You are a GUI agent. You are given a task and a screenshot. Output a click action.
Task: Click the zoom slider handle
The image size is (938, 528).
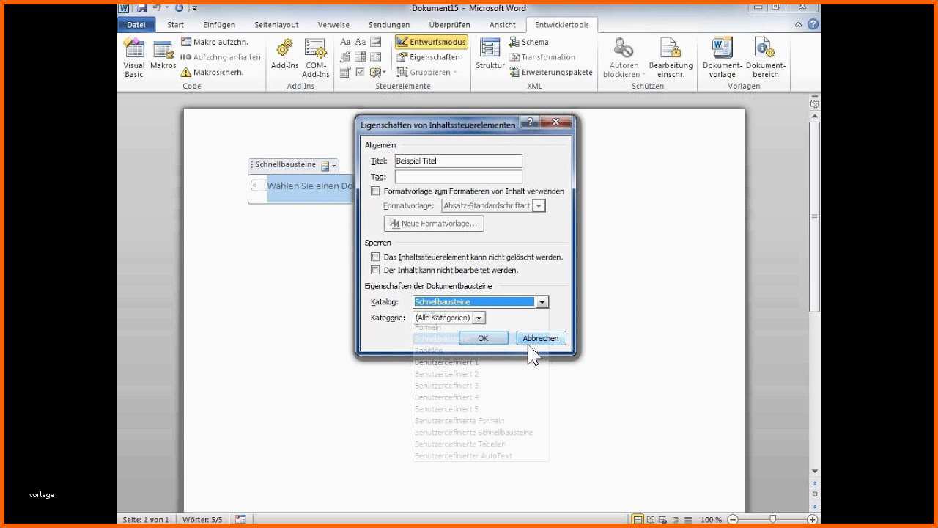pos(772,519)
